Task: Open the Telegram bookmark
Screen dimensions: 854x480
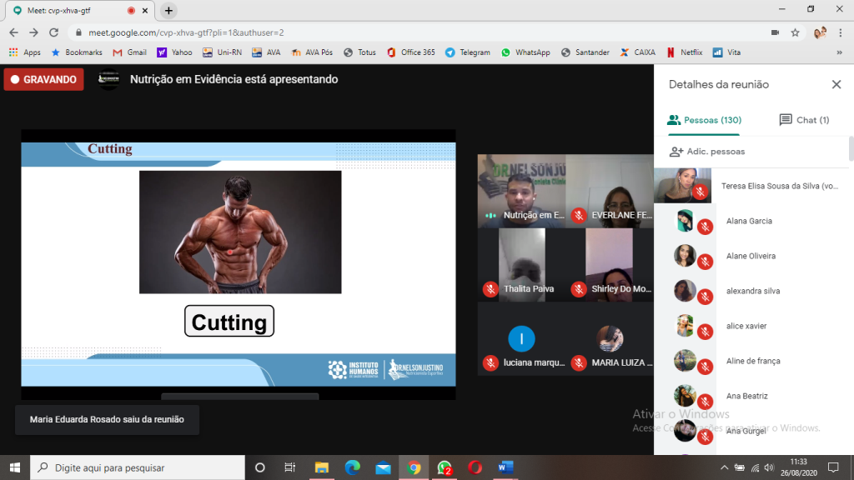Action: (468, 52)
